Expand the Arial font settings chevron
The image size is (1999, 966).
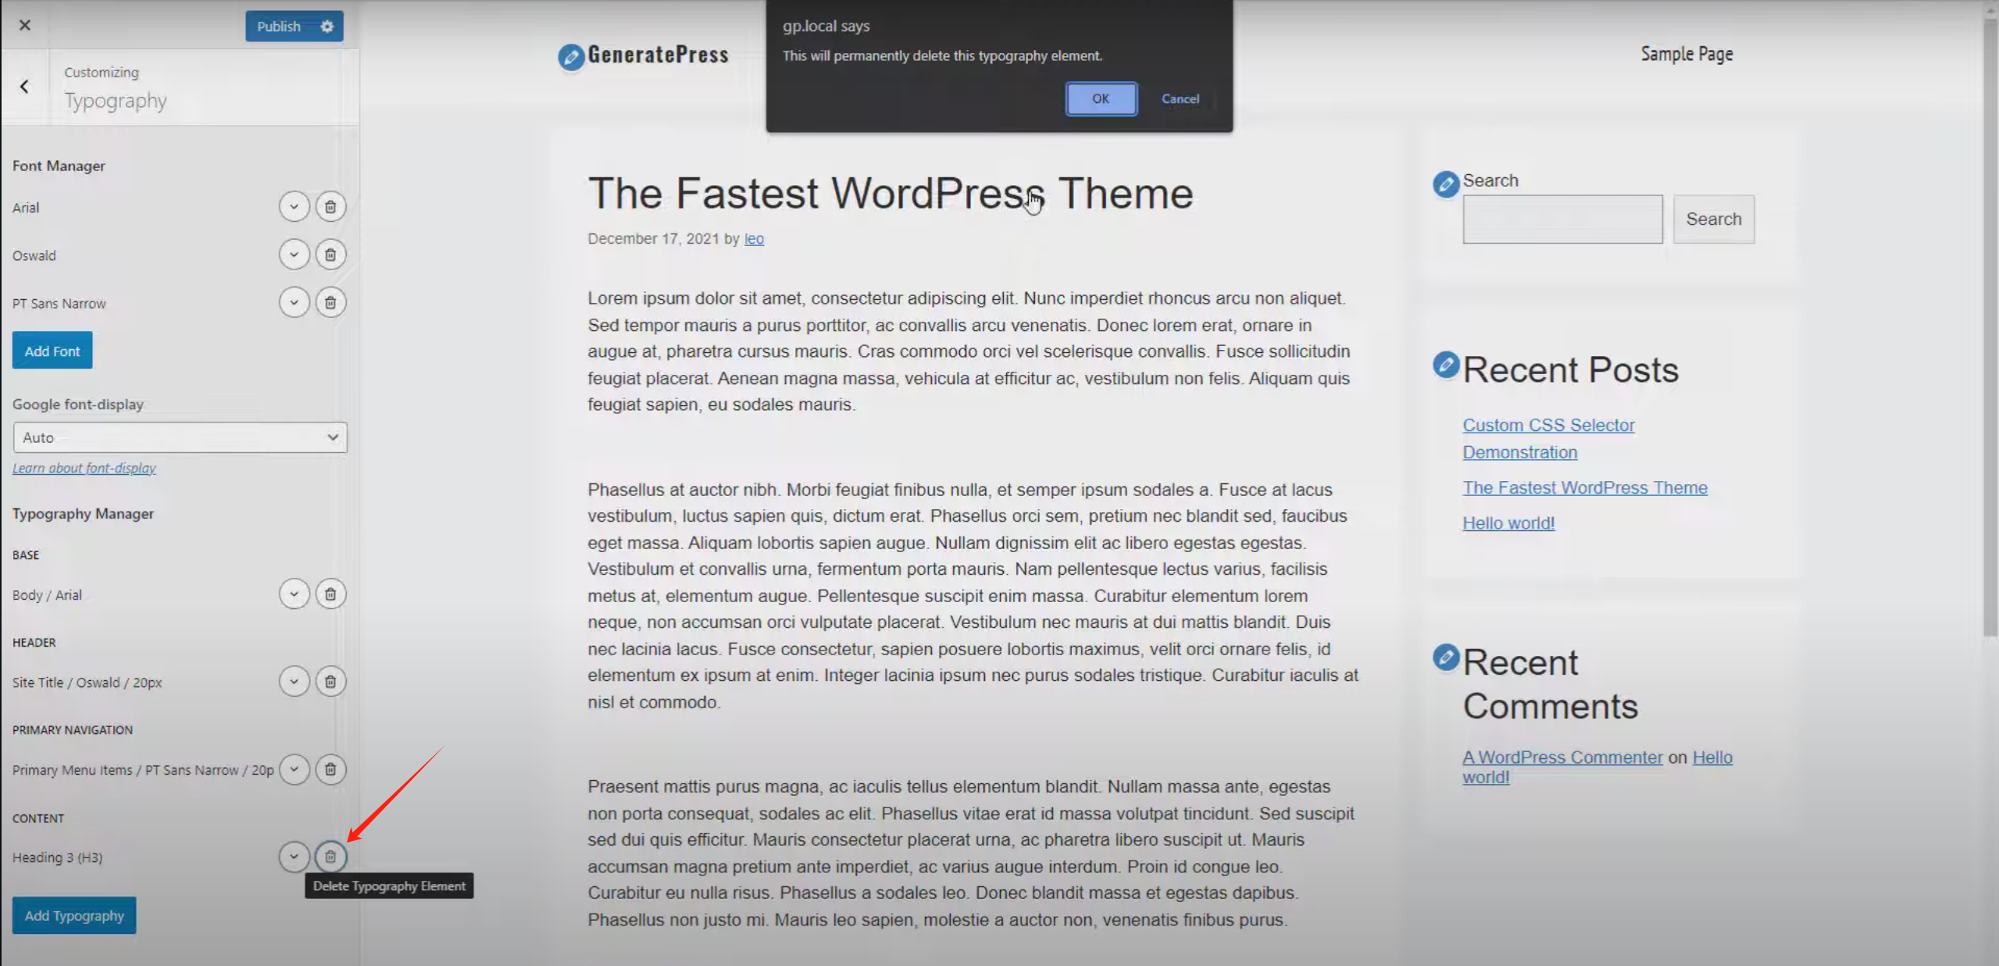294,206
